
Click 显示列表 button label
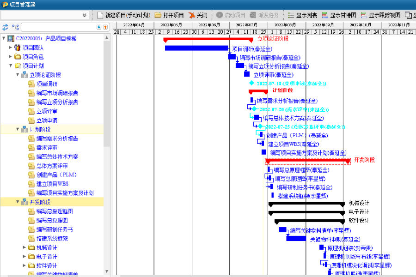click(x=307, y=15)
